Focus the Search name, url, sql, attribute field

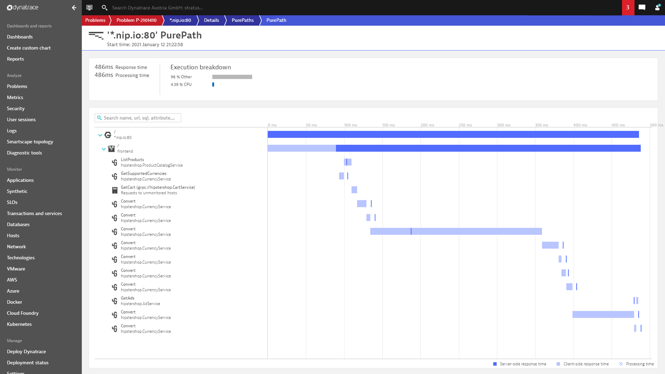(x=138, y=118)
